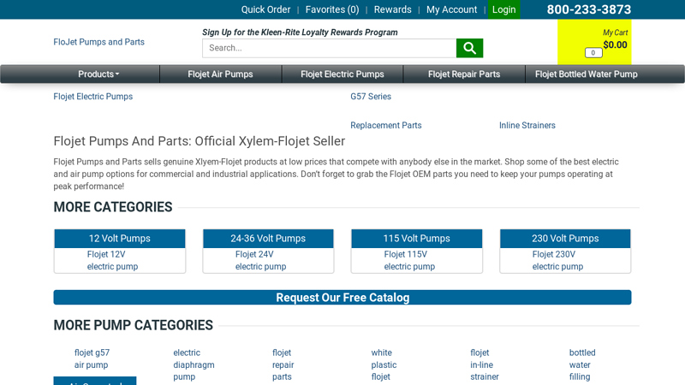
Task: Open the cart item count badge
Action: 593,53
